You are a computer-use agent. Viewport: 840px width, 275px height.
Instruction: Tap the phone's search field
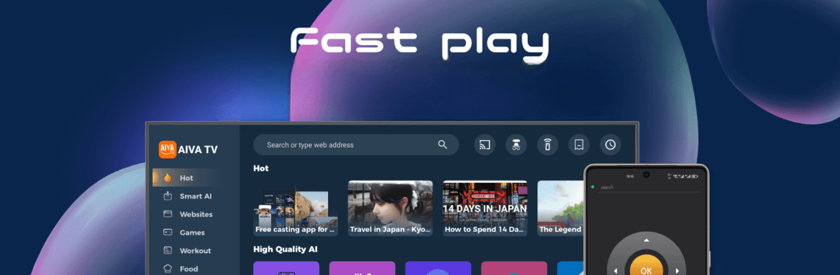tap(650, 187)
